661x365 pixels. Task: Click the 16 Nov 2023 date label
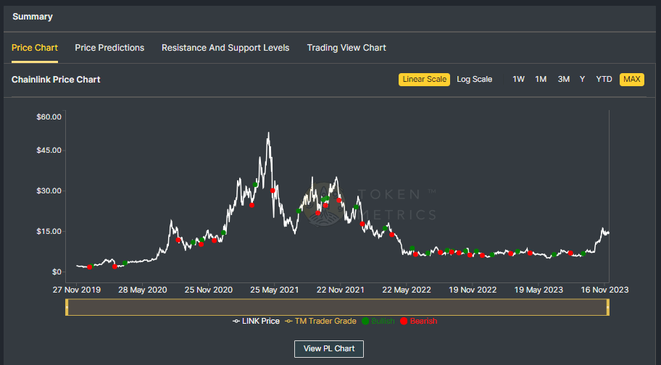coord(604,290)
